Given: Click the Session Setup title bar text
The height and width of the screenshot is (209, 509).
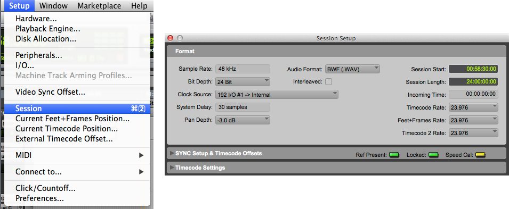Looking at the screenshot, I should tap(336, 38).
